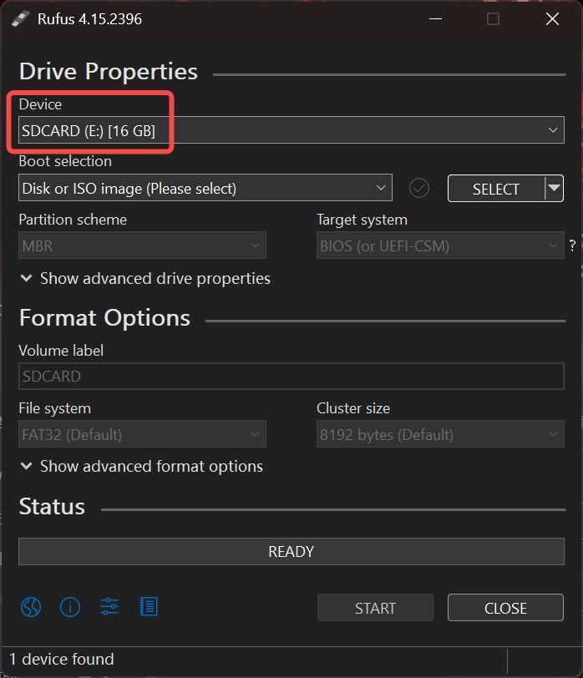The image size is (583, 678).
Task: Click the Device label above the drive list
Action: (40, 104)
